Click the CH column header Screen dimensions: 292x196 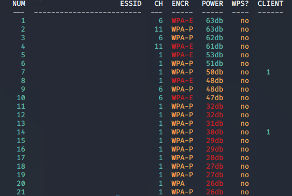click(x=159, y=4)
